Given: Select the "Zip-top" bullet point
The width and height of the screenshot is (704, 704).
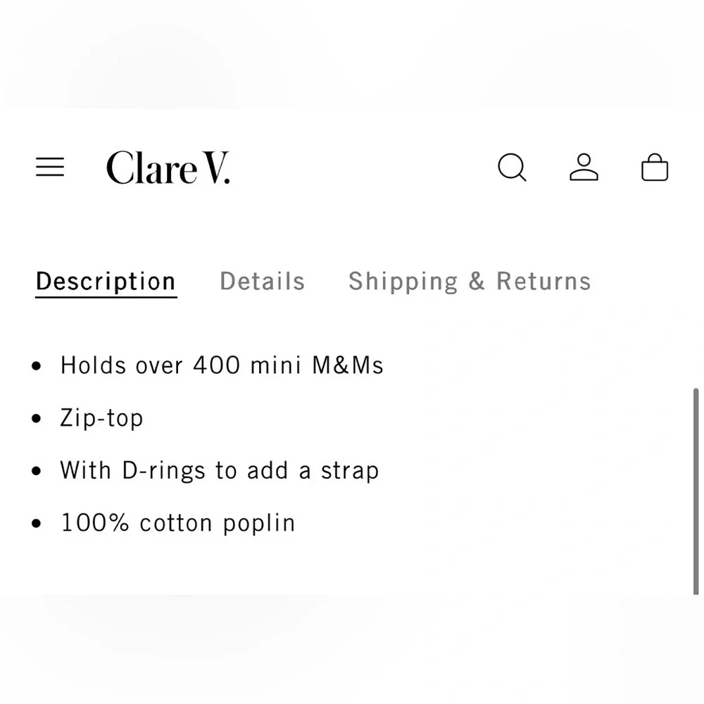Looking at the screenshot, I should point(101,417).
